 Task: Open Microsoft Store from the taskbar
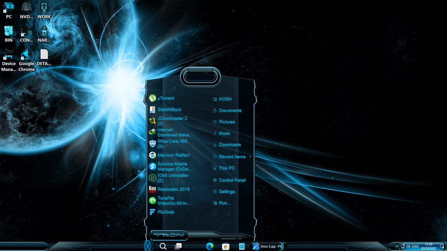226,246
